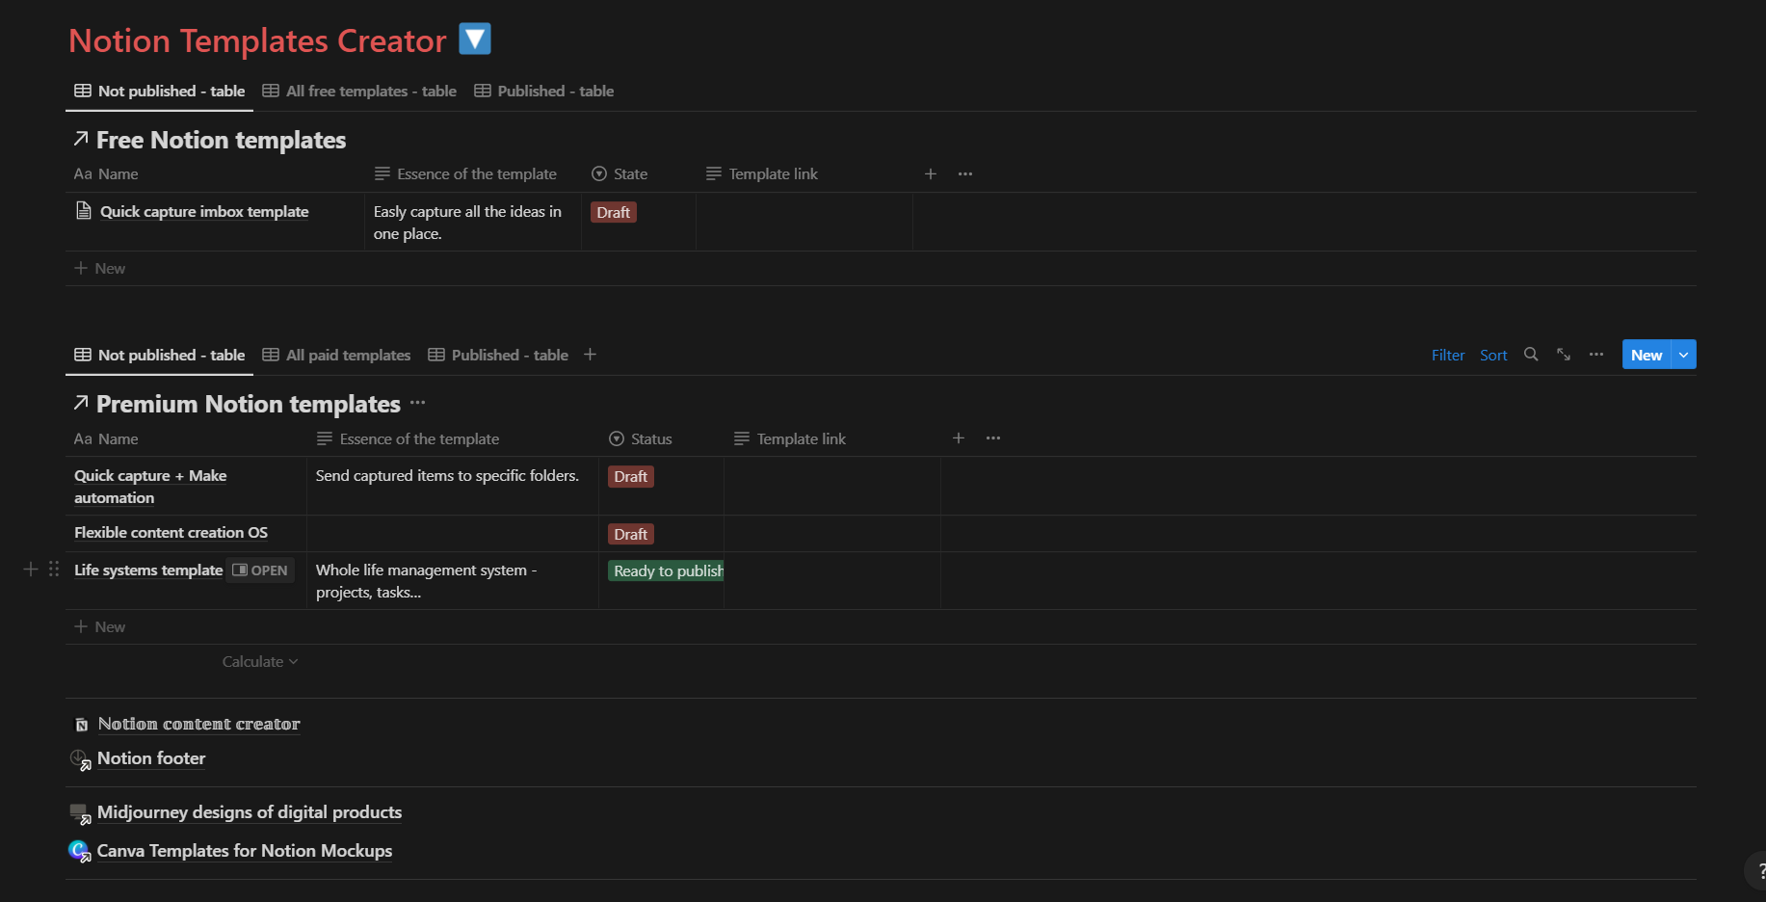Add a property column in Premium templates table
The width and height of the screenshot is (1766, 902).
pyautogui.click(x=959, y=438)
